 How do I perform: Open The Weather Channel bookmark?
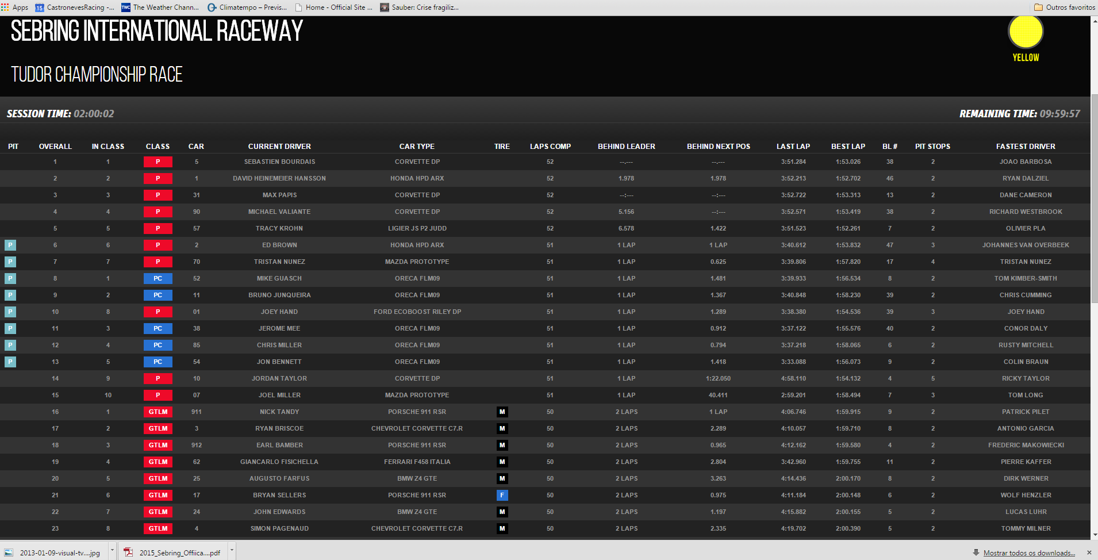coord(160,7)
